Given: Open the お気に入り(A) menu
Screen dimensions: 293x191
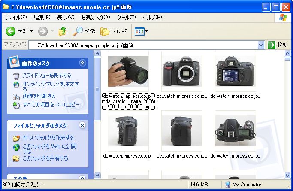Looking at the screenshot, I should click(96, 18).
